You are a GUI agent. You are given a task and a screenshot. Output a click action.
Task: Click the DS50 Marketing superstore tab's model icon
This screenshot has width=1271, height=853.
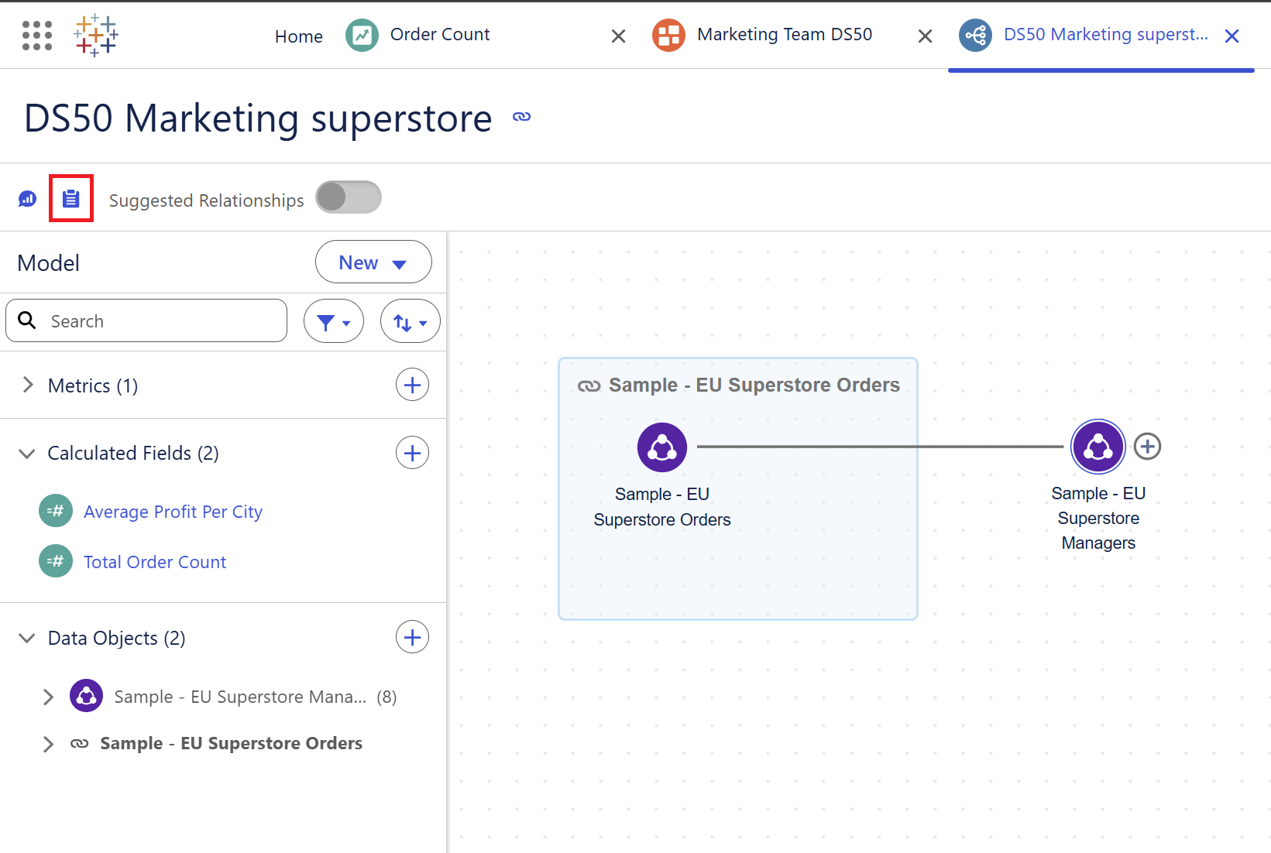point(975,36)
